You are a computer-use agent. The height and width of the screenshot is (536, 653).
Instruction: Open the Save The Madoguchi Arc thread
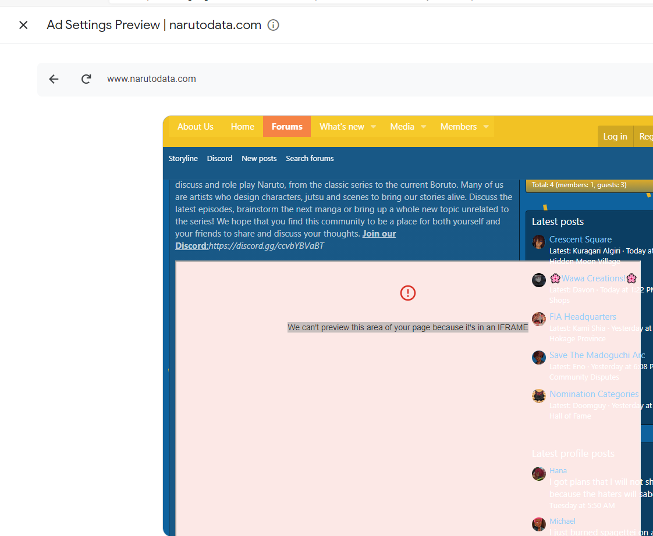click(597, 355)
